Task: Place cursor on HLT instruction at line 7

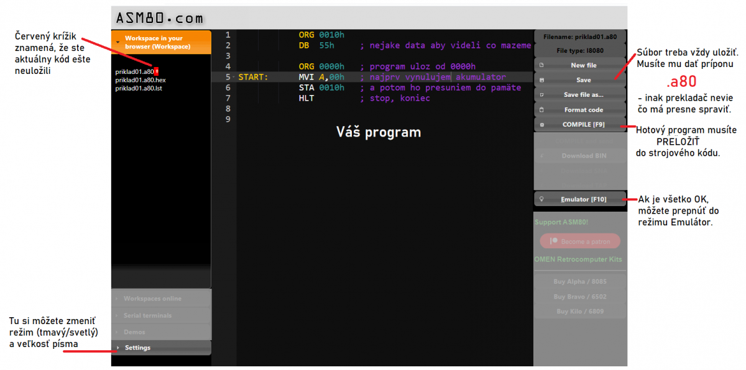Action: 306,98
